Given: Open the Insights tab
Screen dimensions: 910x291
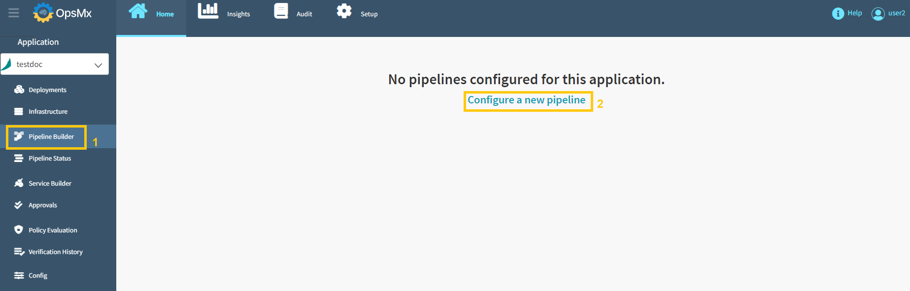Looking at the screenshot, I should click(225, 12).
